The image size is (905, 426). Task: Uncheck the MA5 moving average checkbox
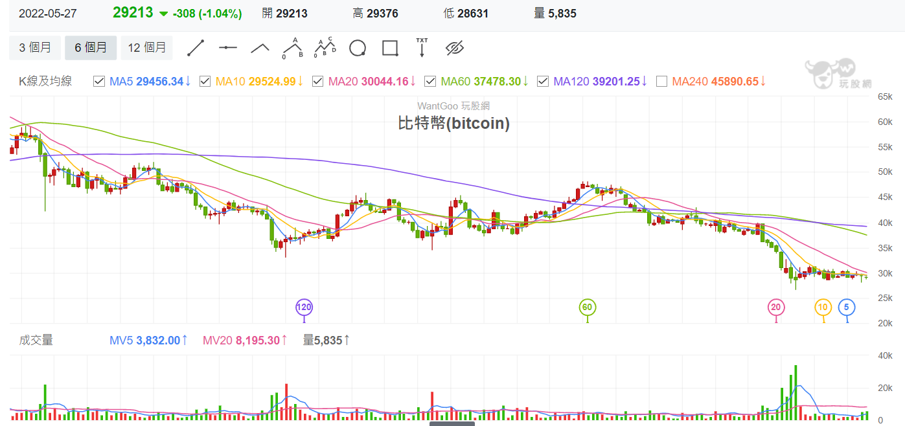tap(99, 81)
